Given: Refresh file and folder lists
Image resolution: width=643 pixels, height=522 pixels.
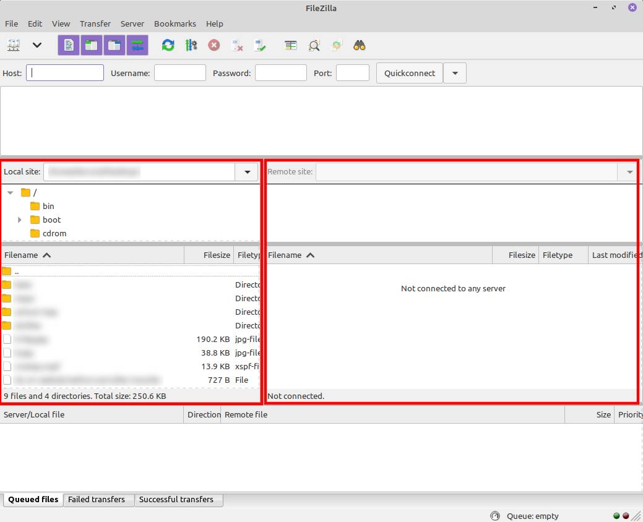Looking at the screenshot, I should [168, 45].
